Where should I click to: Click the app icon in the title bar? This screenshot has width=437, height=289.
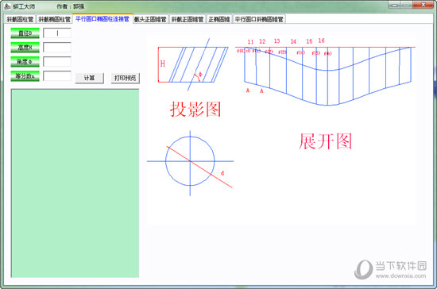[x=7, y=6]
